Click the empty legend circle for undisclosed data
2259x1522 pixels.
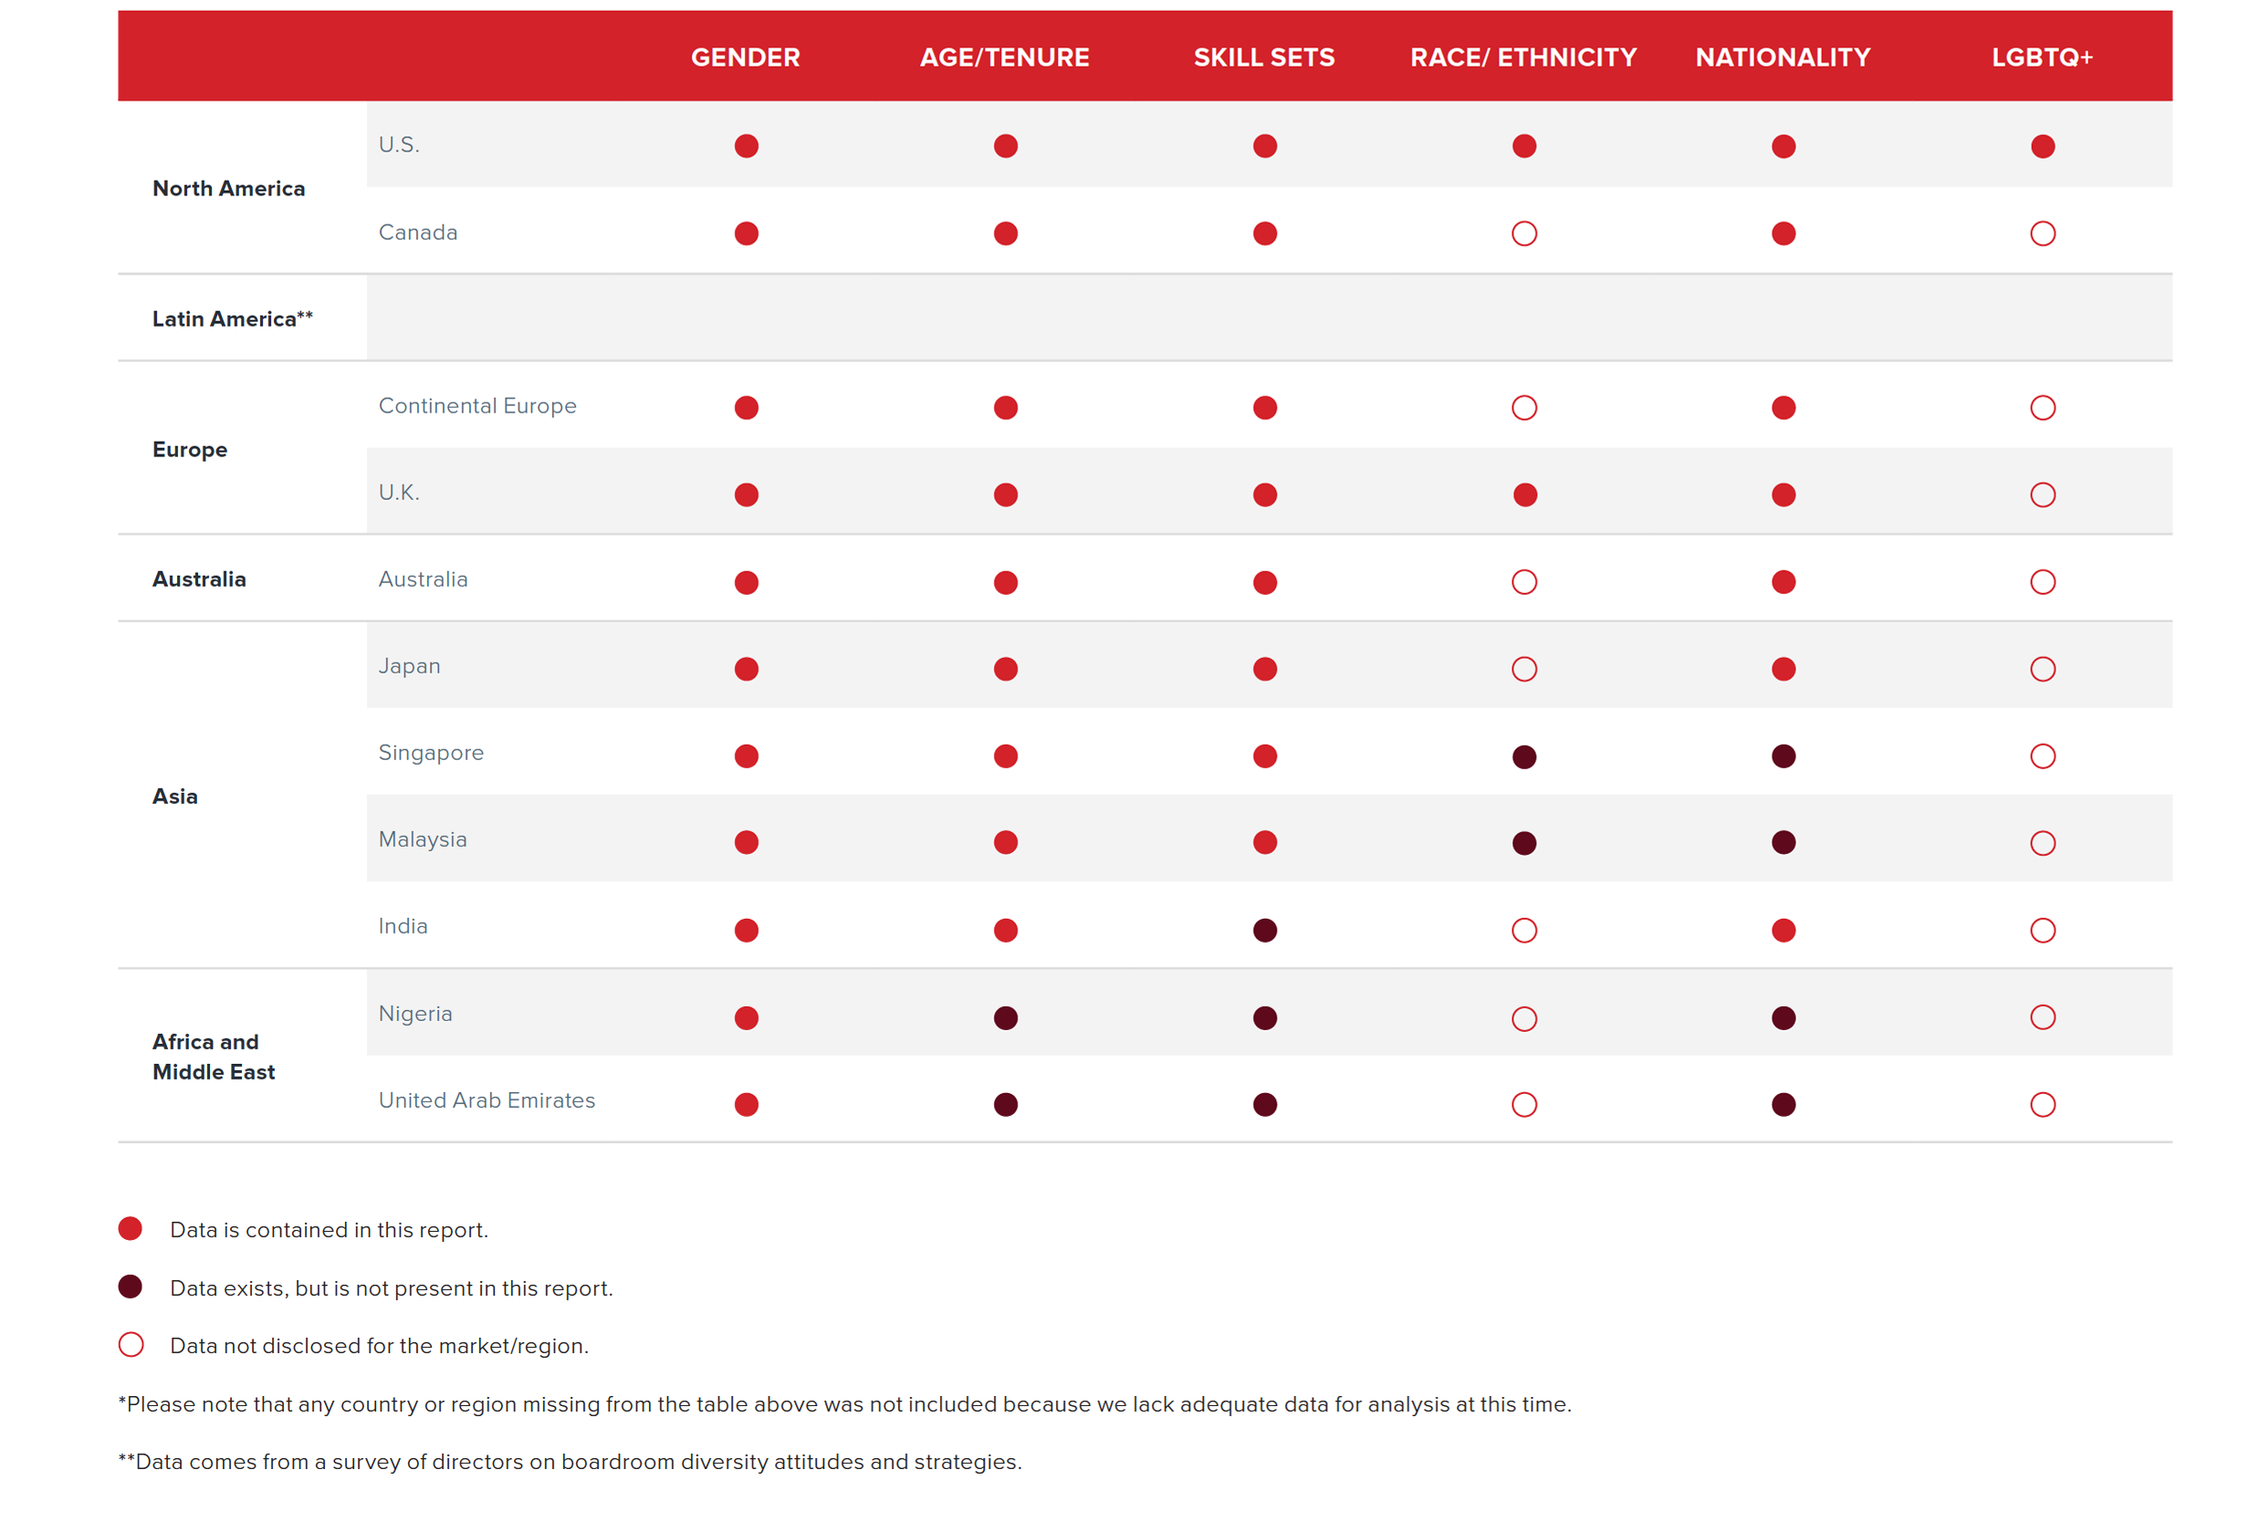(131, 1344)
